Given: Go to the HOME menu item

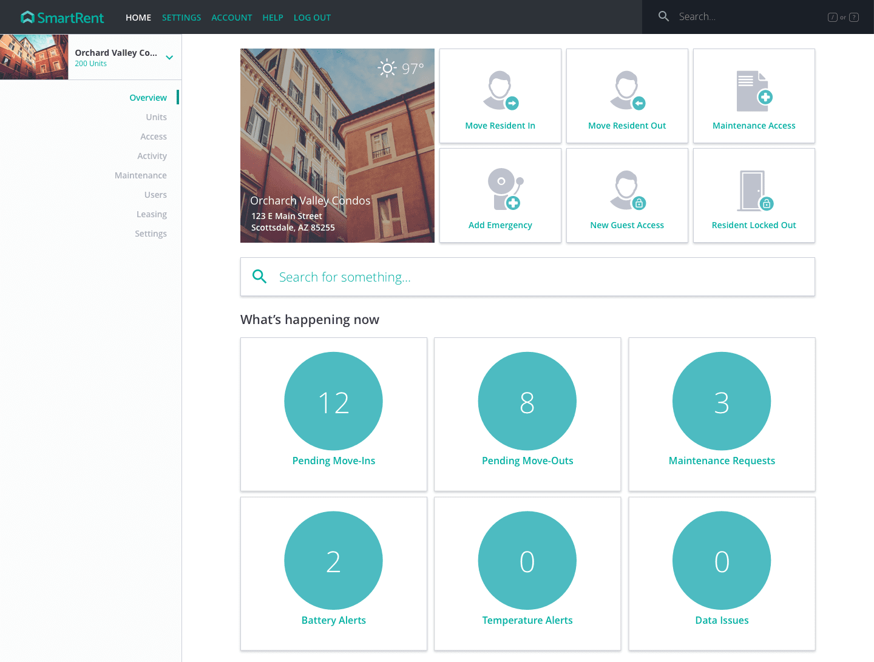Looking at the screenshot, I should pyautogui.click(x=138, y=18).
